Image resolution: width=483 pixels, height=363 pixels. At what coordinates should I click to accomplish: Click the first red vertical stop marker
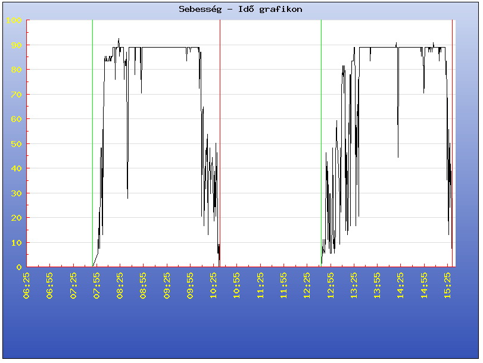coord(220,143)
